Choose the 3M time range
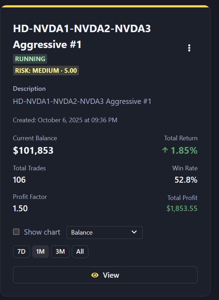 coord(60,252)
